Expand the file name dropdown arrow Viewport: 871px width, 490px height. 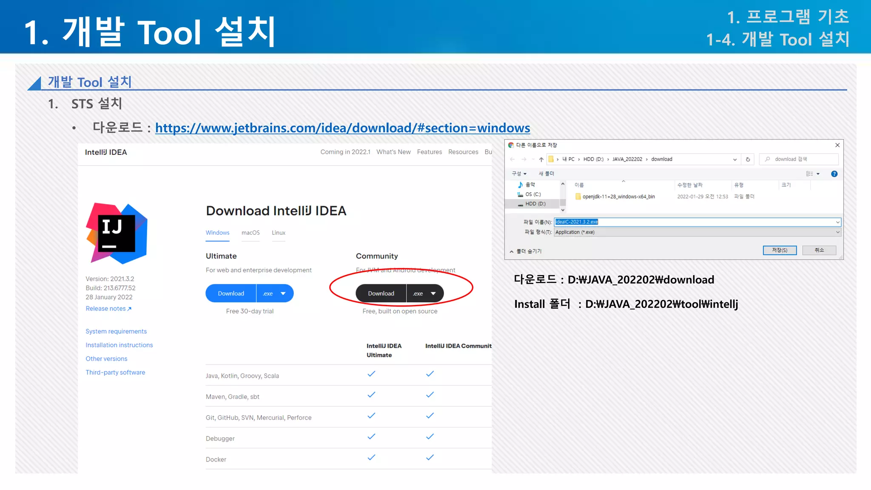tap(837, 222)
